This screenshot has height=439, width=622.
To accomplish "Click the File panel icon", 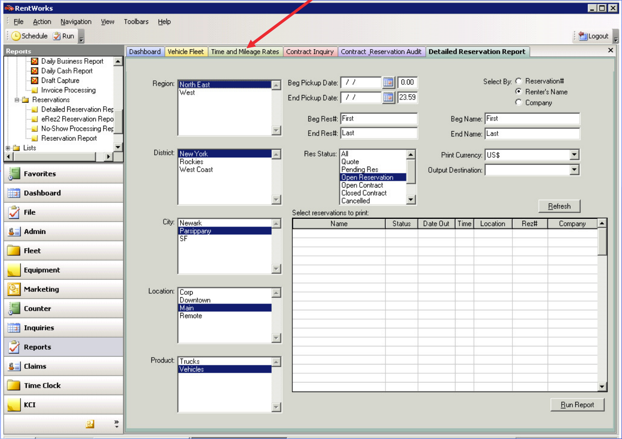I will coord(14,212).
